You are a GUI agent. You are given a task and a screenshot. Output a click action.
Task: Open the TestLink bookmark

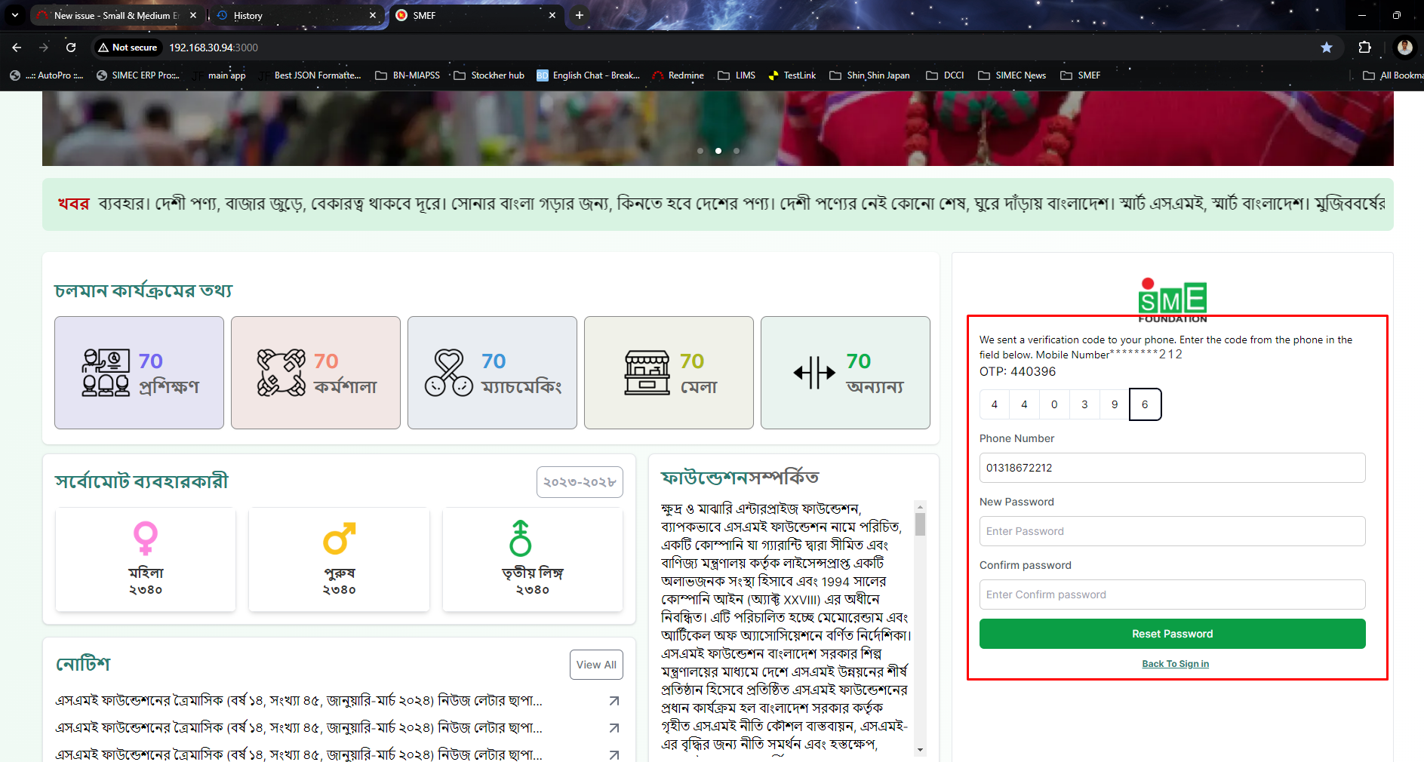coord(792,75)
